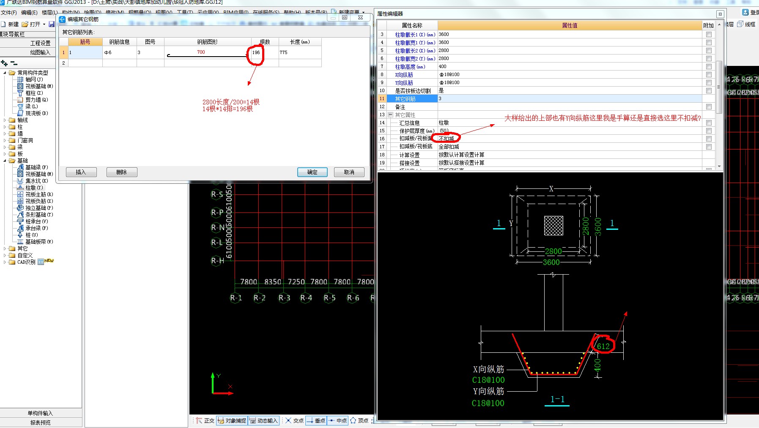Open 文件(F) menu
This screenshot has height=428, width=759.
(9, 13)
